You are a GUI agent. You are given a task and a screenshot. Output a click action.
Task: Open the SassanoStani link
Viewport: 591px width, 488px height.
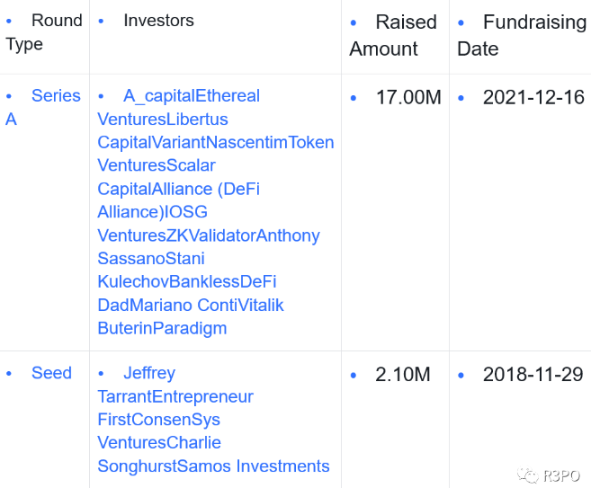(x=151, y=259)
